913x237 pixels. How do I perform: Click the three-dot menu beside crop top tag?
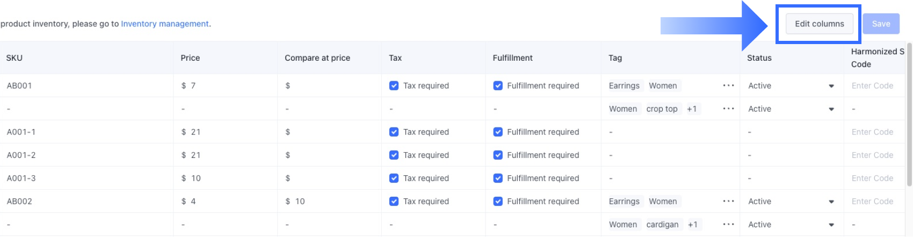point(728,109)
